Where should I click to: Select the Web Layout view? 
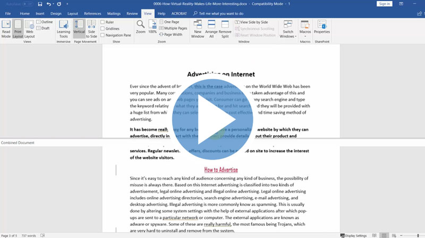click(30, 29)
